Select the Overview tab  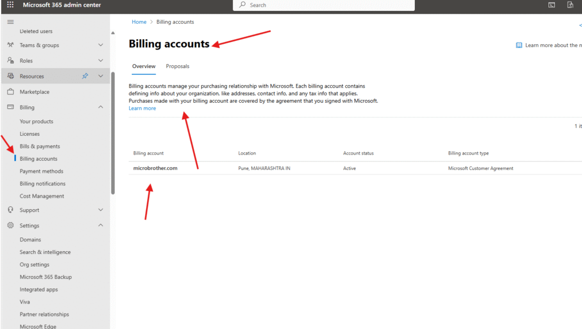[144, 66]
